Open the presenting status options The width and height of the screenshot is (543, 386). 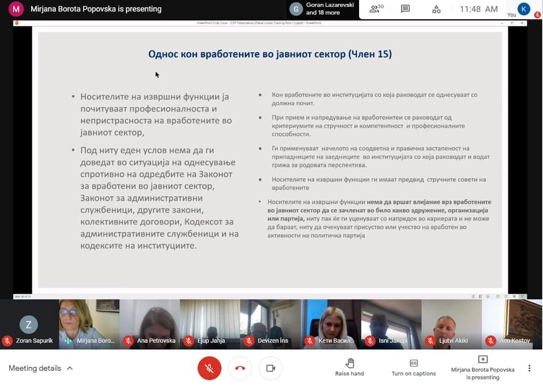[x=482, y=367]
